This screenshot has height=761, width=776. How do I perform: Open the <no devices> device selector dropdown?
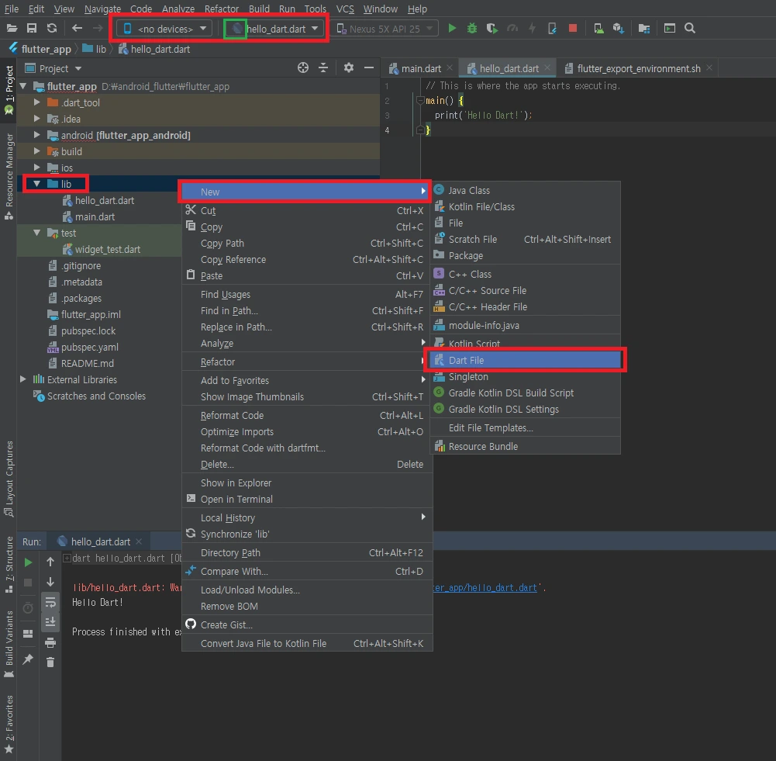click(x=164, y=29)
